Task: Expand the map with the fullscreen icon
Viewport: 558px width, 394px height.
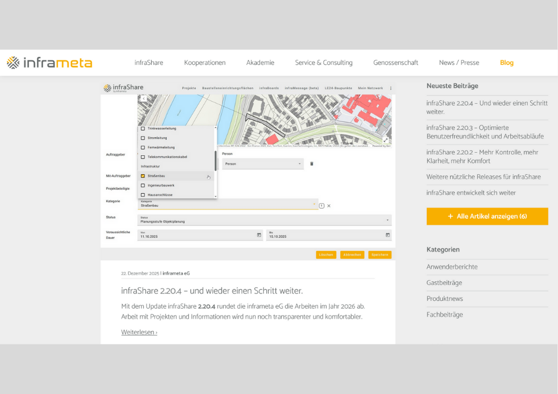Action: tap(385, 139)
